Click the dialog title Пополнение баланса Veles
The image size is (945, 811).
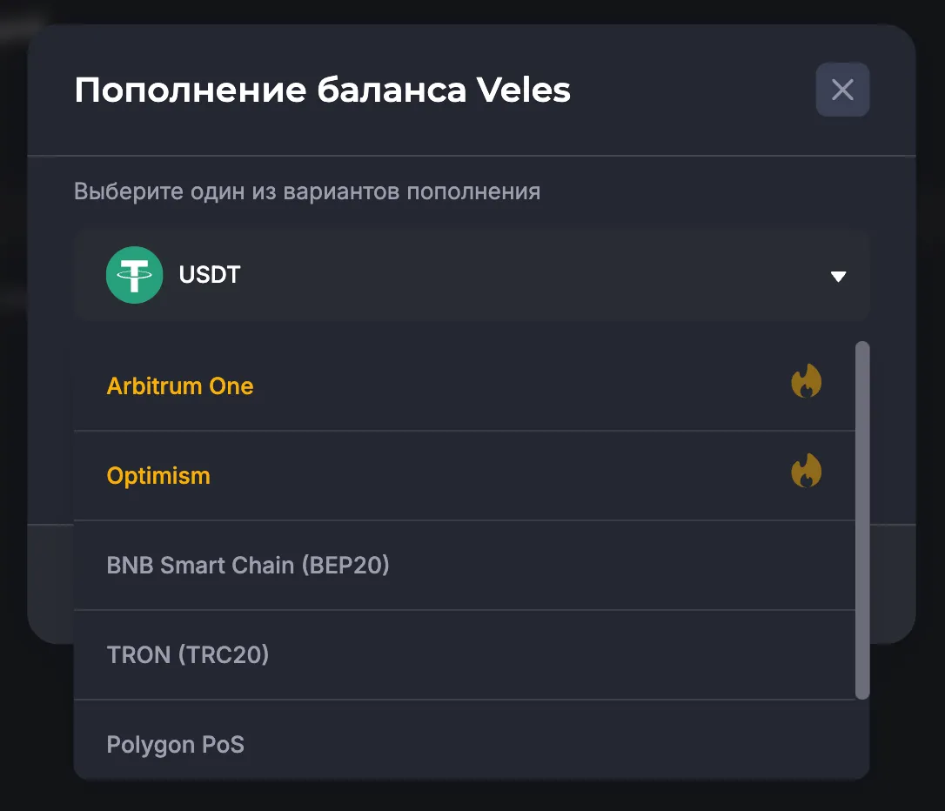click(322, 90)
